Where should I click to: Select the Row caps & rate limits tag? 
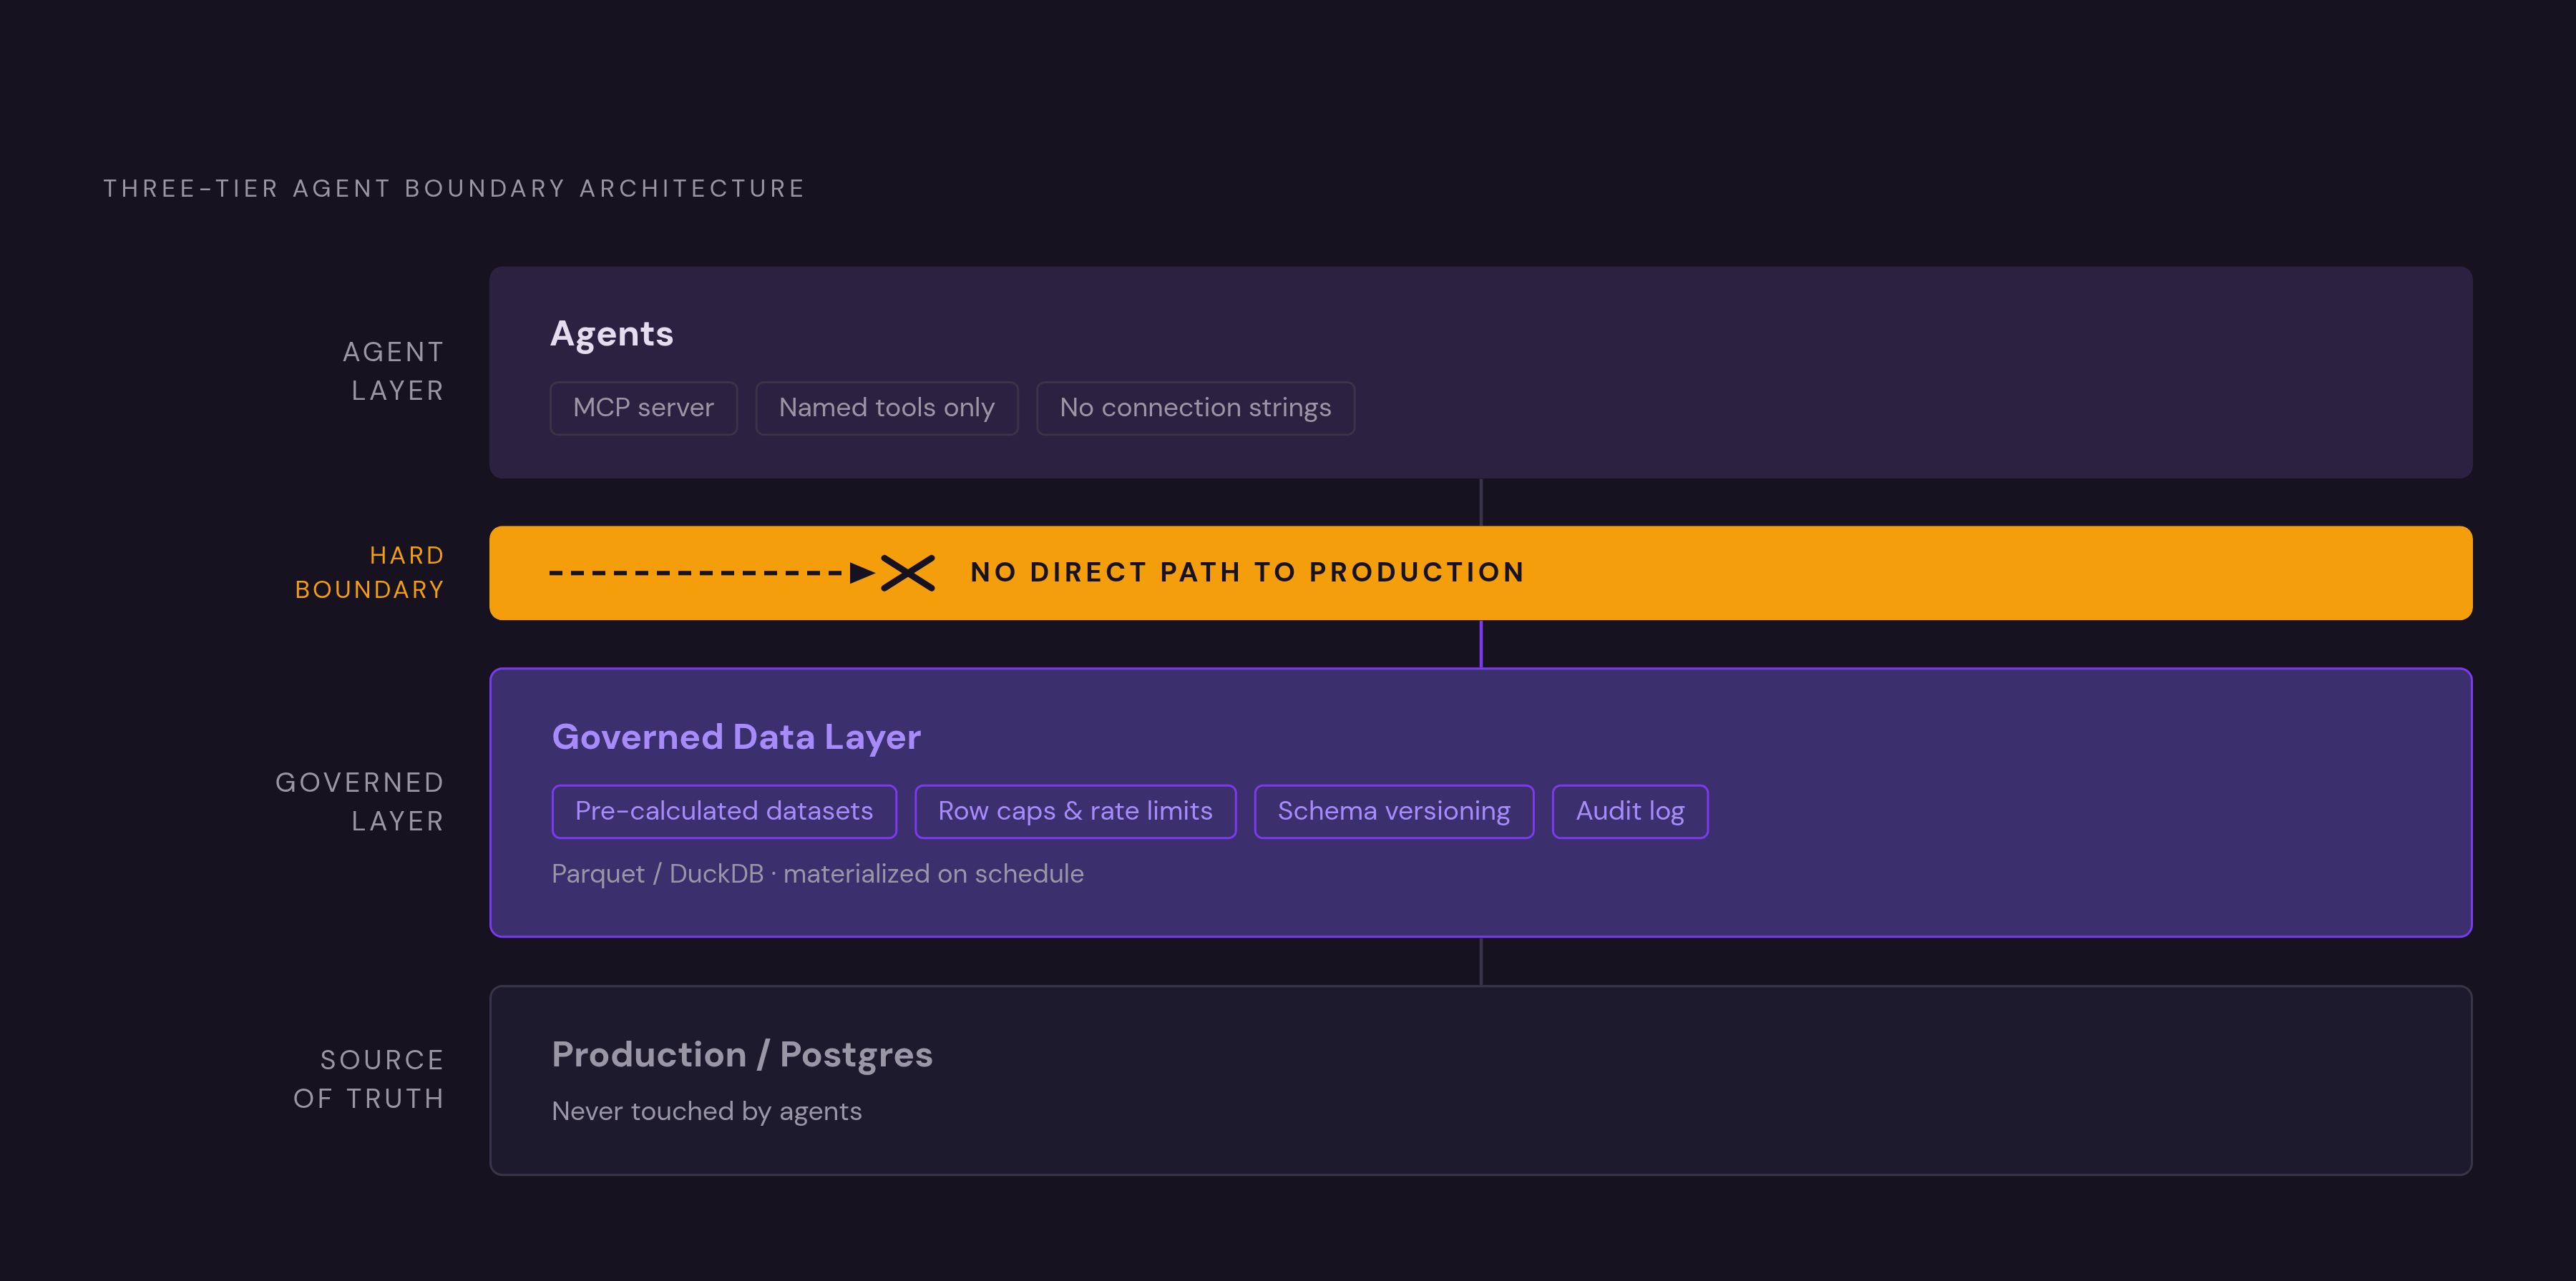tap(1075, 811)
